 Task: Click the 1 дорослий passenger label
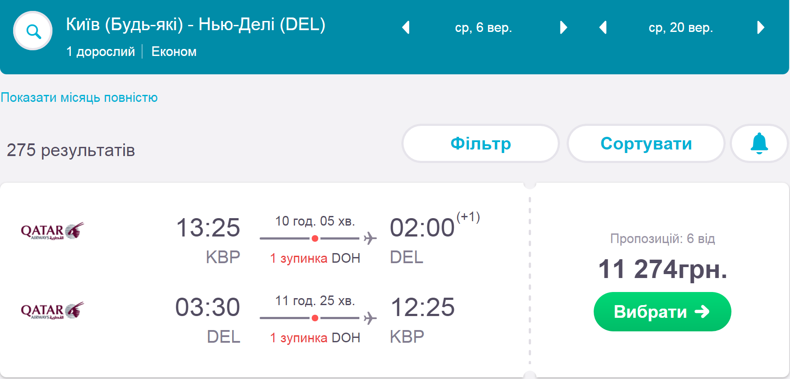click(101, 52)
